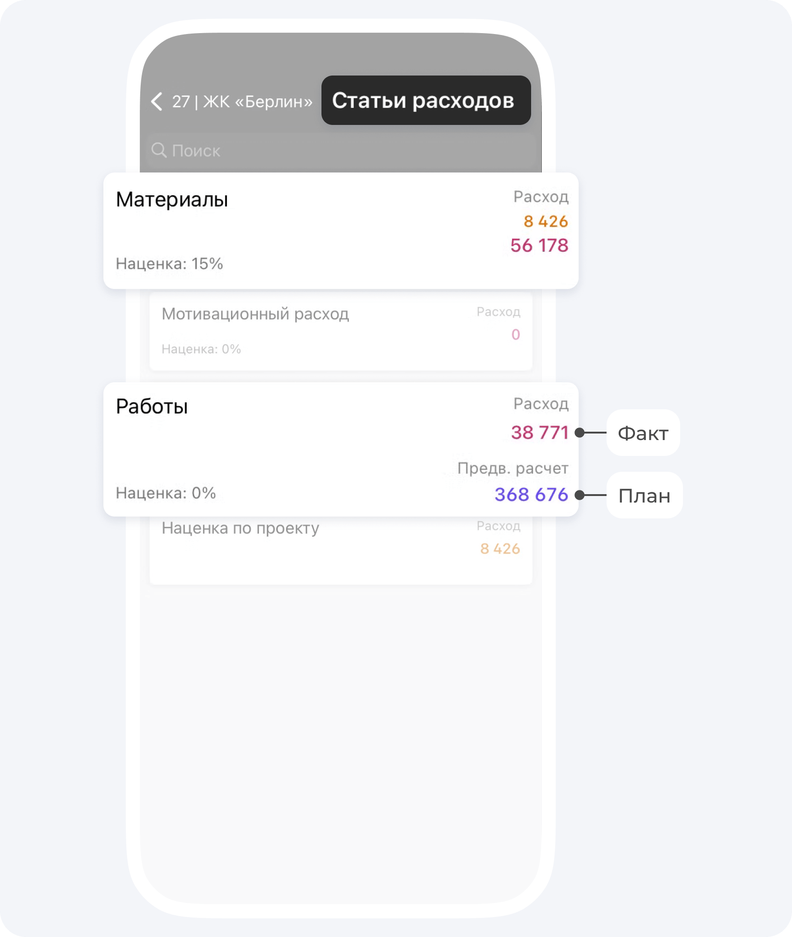Focus the Поиск search field
This screenshot has height=937, width=792.
[341, 151]
